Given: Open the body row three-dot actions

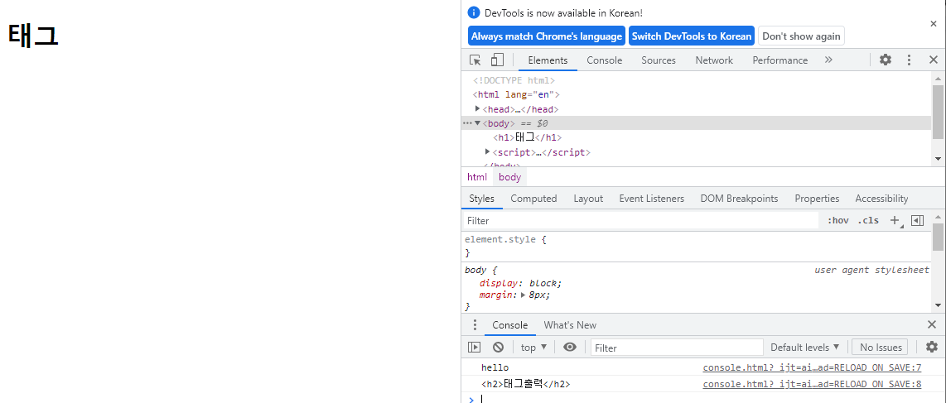Looking at the screenshot, I should [467, 123].
